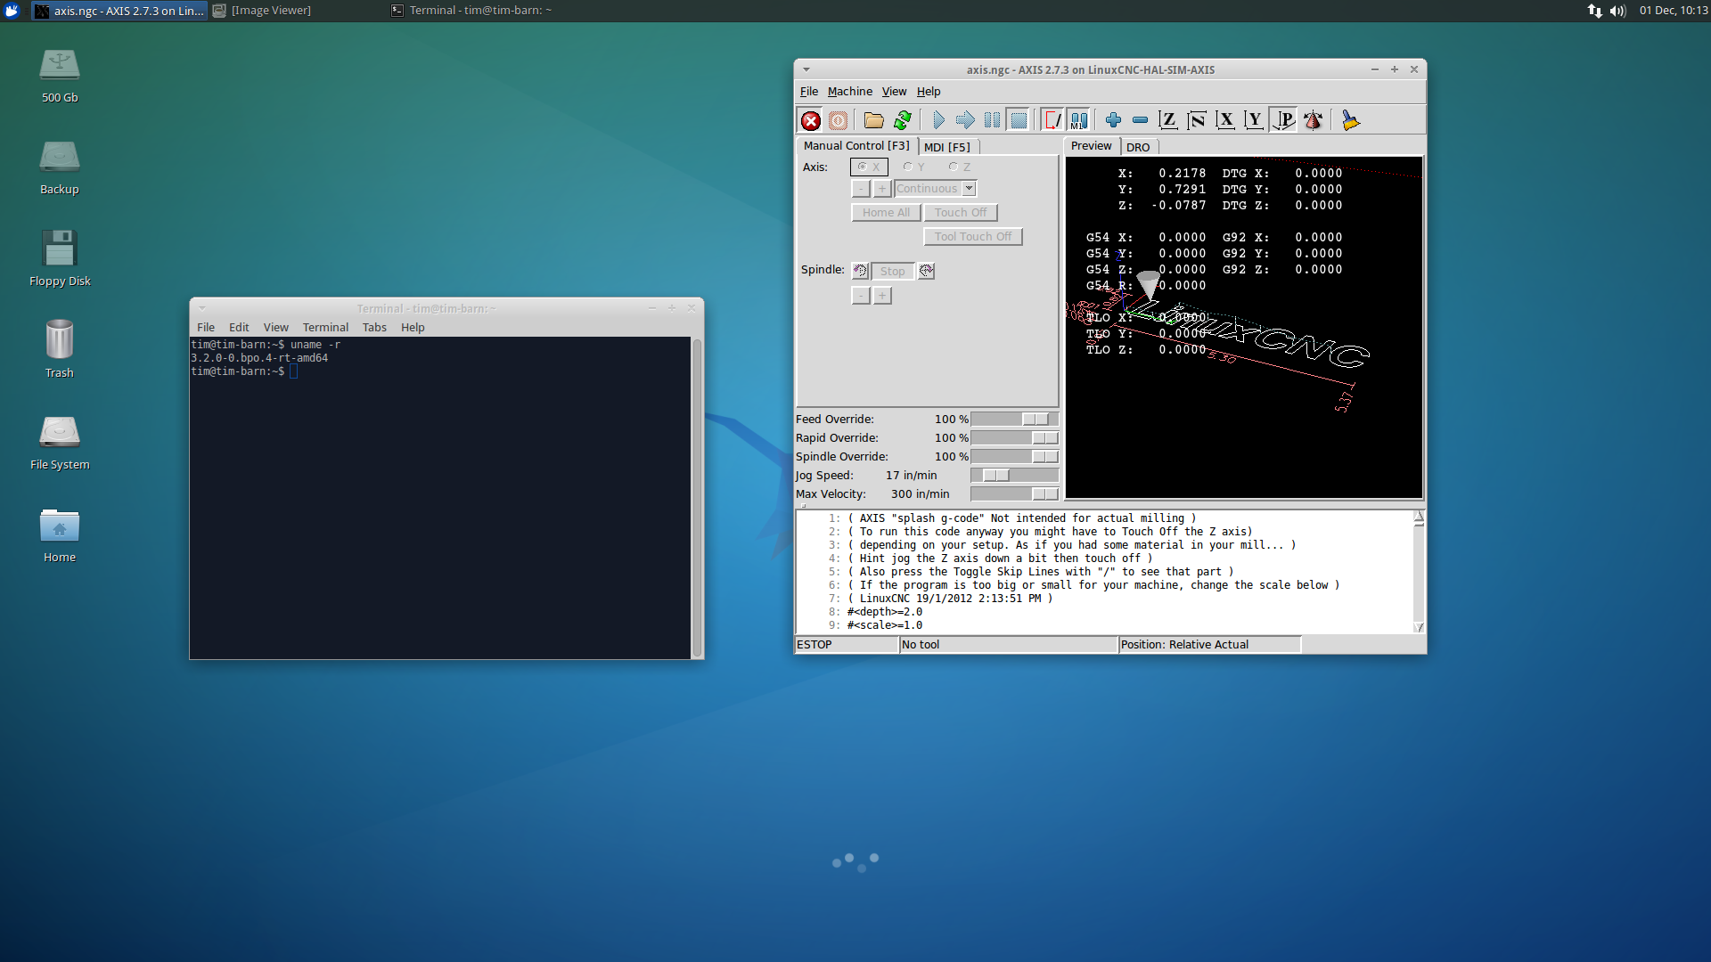The width and height of the screenshot is (1711, 962).
Task: Click the Jog Speed slider
Action: coord(1014,476)
